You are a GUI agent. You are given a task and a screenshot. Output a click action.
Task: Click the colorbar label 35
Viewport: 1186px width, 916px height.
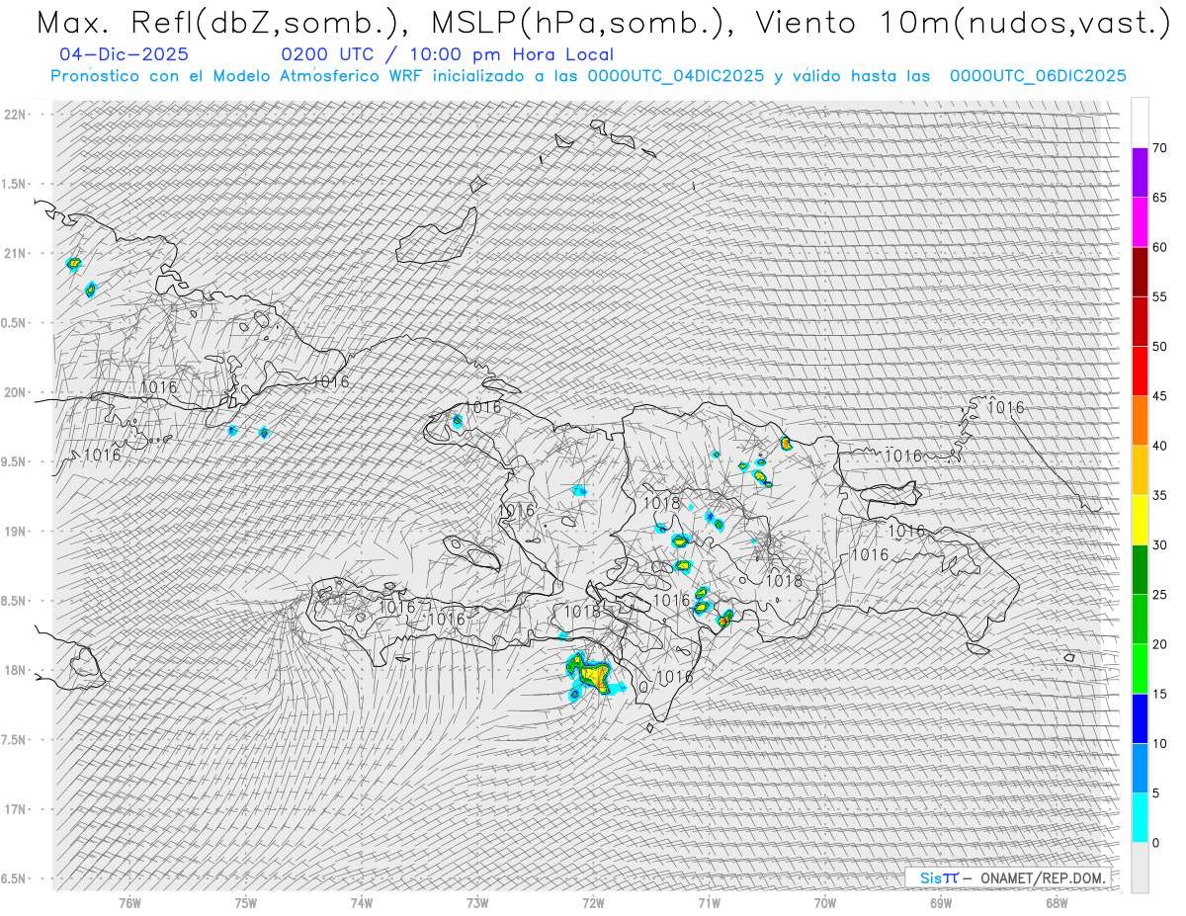[1159, 495]
